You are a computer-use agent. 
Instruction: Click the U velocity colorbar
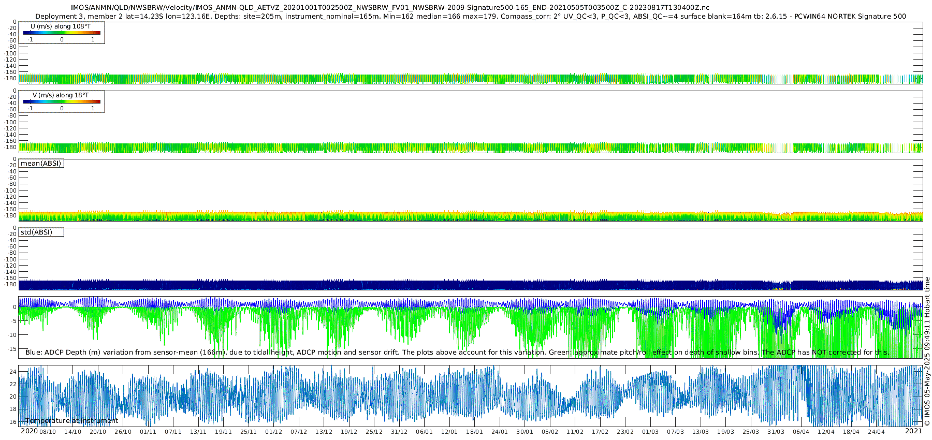(x=62, y=33)
